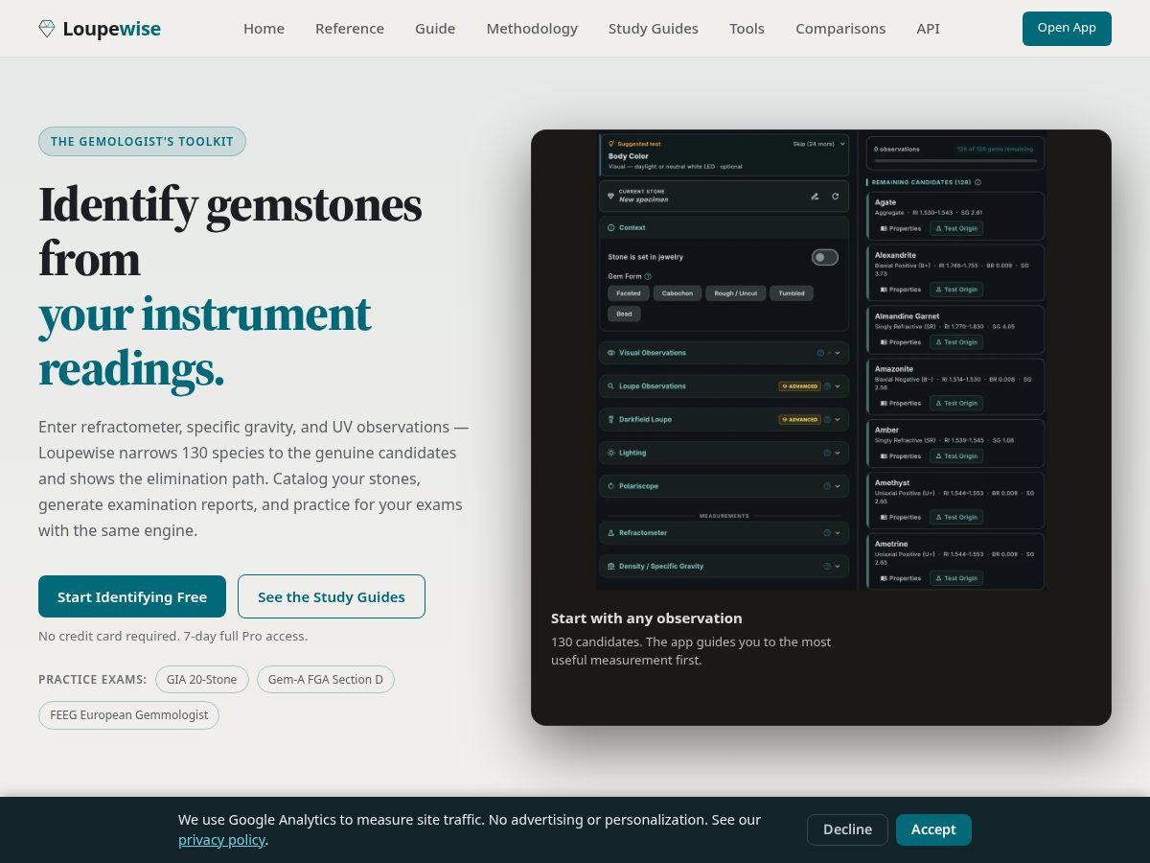Click the observations progress bar
Screen dimensions: 1150x863
(x=954, y=160)
